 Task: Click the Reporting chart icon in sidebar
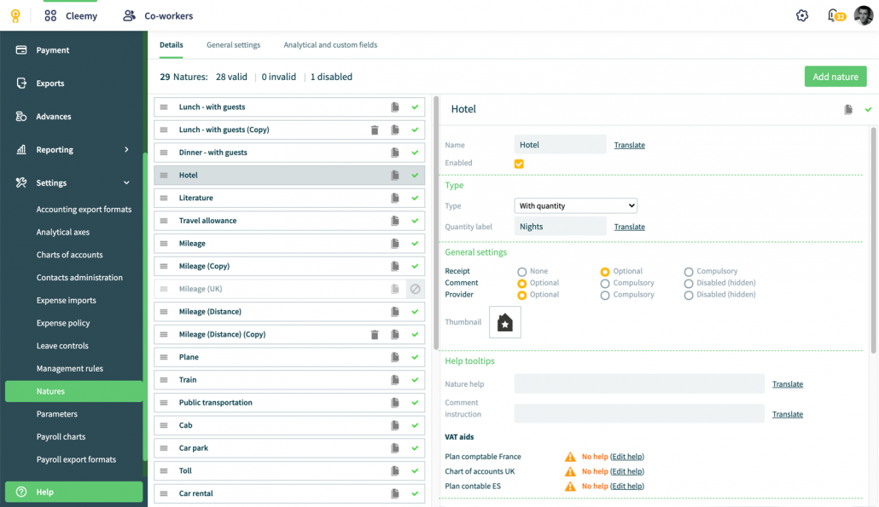tap(21, 149)
